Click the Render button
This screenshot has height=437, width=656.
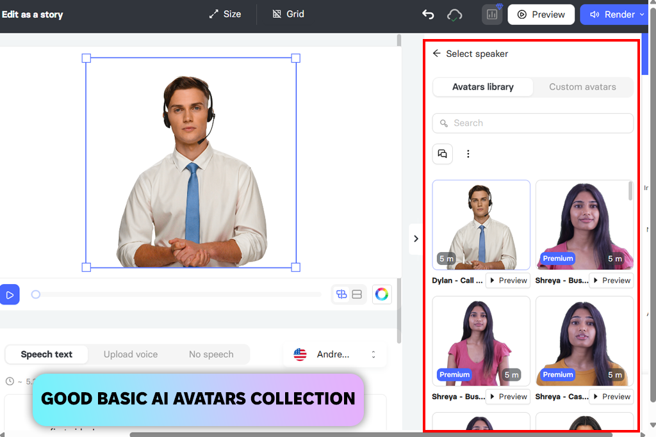click(612, 15)
